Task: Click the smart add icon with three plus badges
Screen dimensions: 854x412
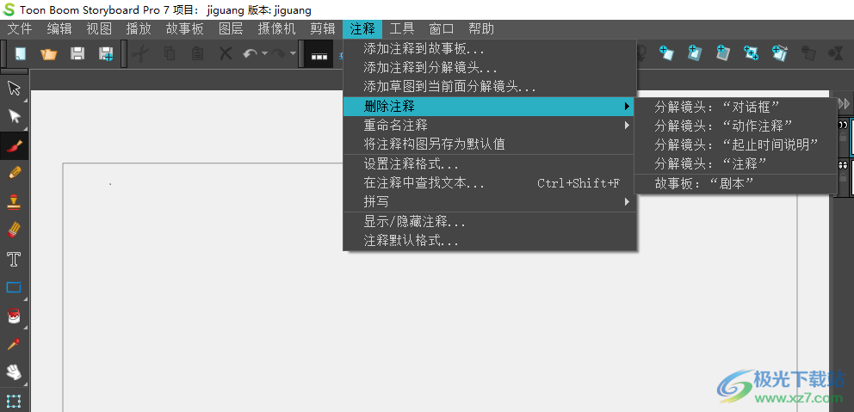Action: tap(751, 52)
